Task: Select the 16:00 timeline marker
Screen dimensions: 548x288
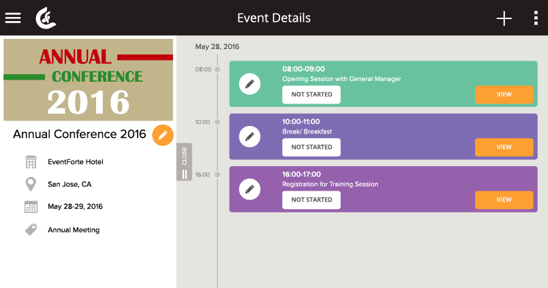Action: (x=217, y=174)
